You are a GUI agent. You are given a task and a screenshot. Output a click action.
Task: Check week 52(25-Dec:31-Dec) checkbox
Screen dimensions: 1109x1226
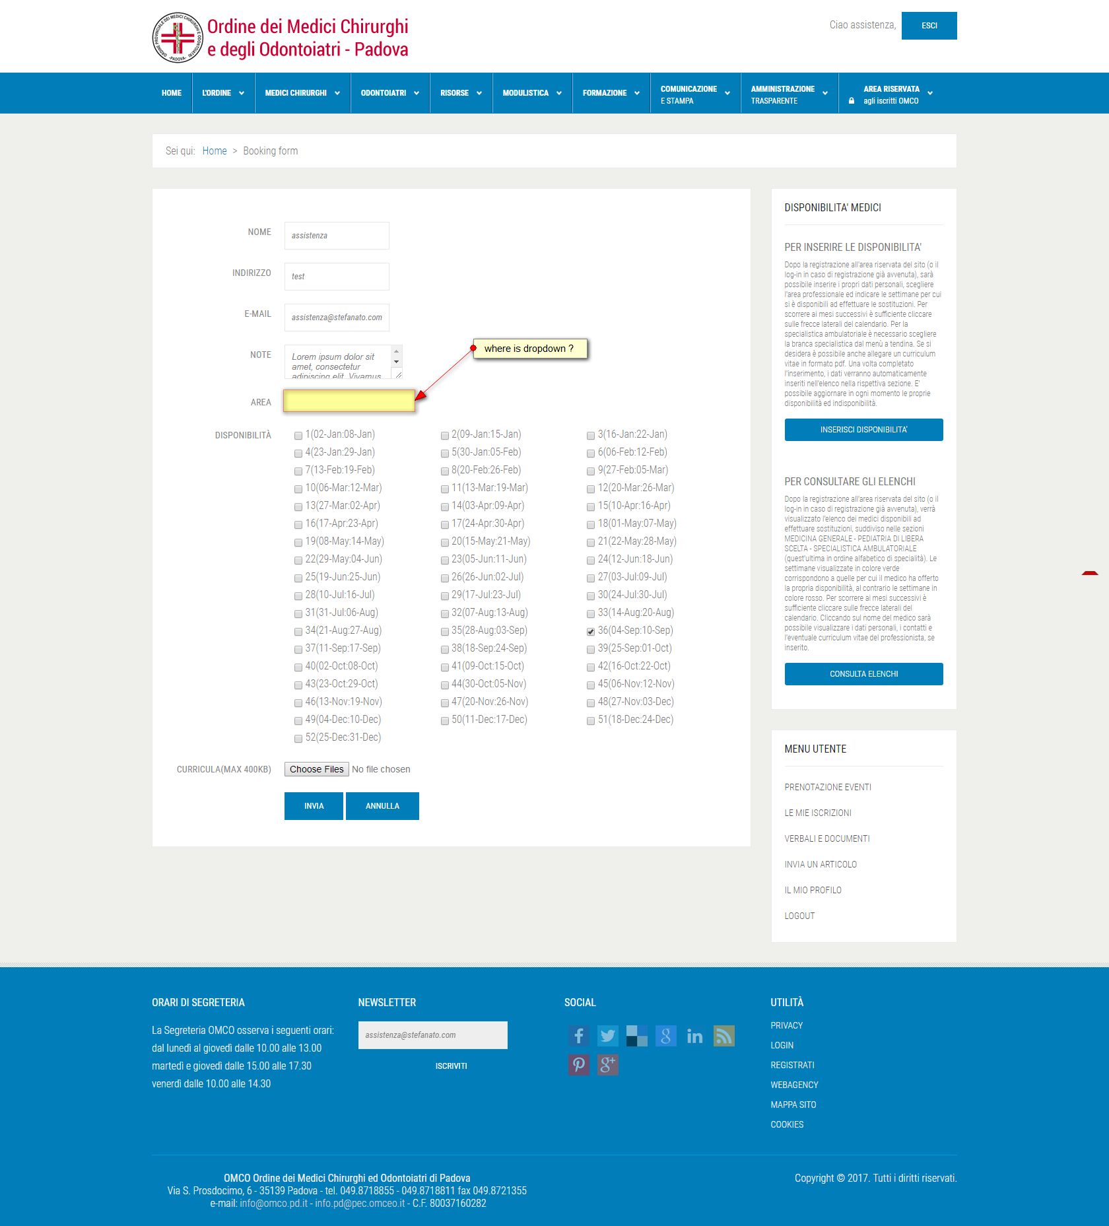(x=298, y=739)
